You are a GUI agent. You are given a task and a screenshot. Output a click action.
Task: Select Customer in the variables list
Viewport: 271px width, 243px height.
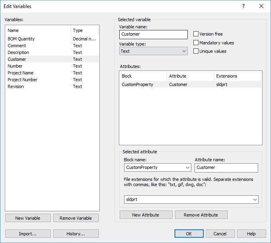click(x=52, y=59)
